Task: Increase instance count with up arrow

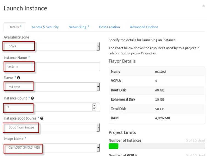Action: (94, 105)
